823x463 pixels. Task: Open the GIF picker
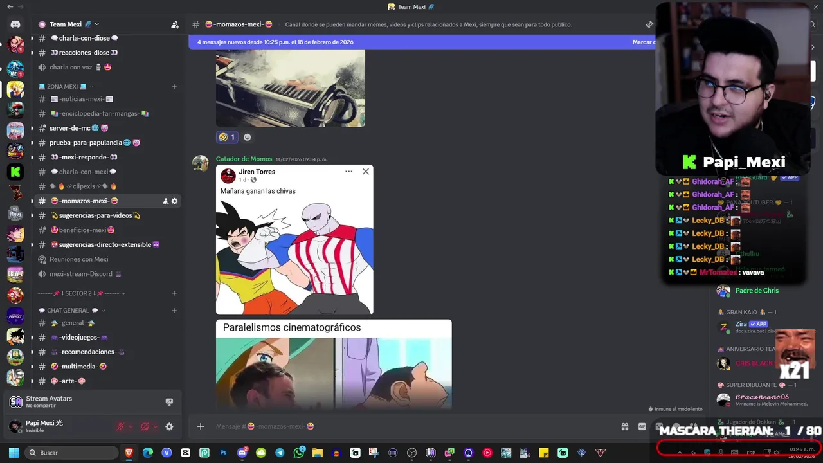642,426
